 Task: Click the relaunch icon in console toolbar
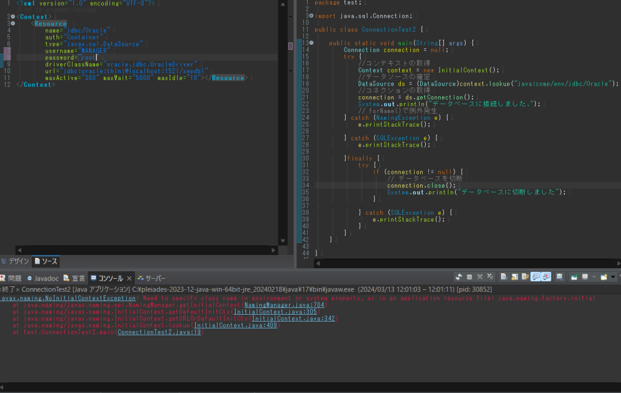pyautogui.click(x=458, y=277)
